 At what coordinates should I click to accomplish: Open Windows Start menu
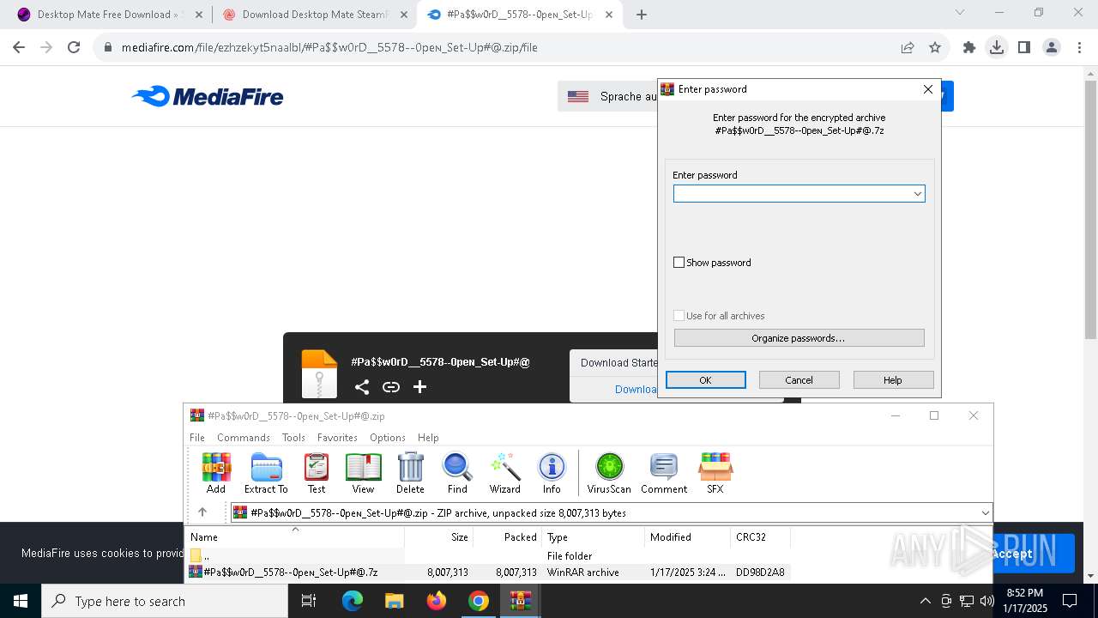pyautogui.click(x=21, y=601)
